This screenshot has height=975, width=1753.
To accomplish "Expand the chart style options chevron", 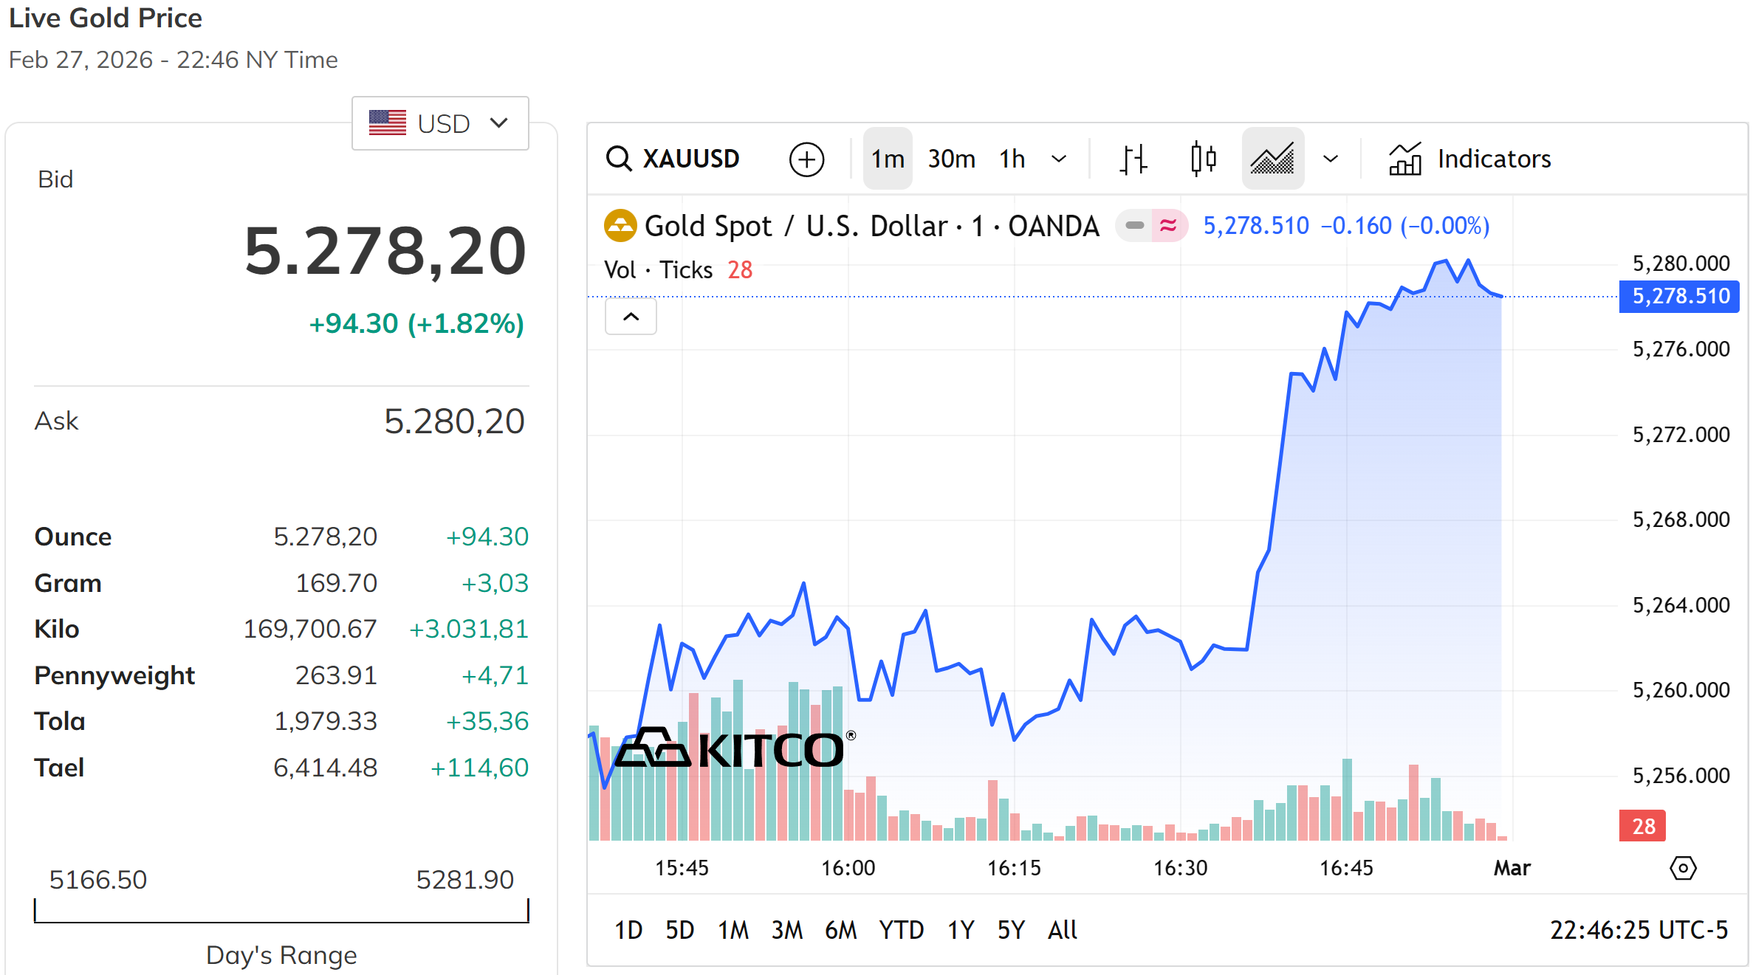I will (1331, 159).
